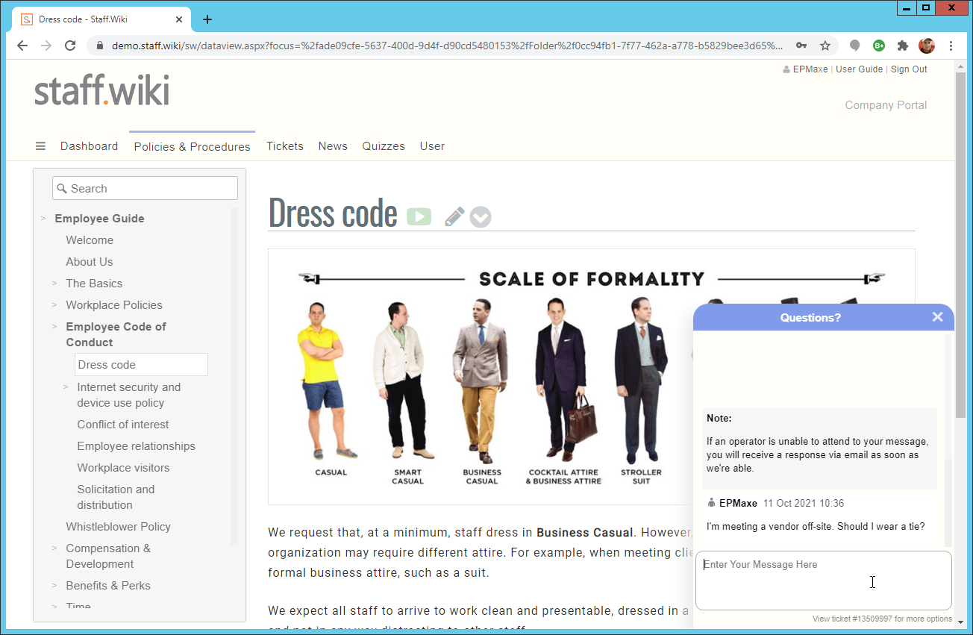
Task: Open Employee relationships in sidebar
Action: [137, 446]
